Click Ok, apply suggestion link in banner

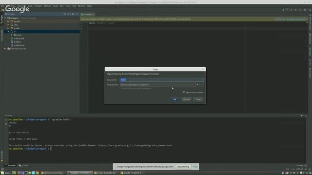296,19
